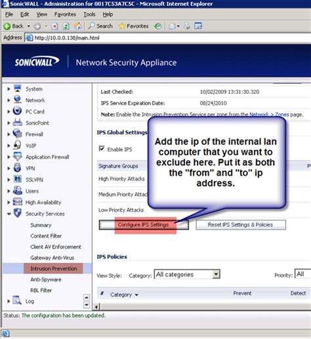Click the VPN icon in sidebar

17,168
